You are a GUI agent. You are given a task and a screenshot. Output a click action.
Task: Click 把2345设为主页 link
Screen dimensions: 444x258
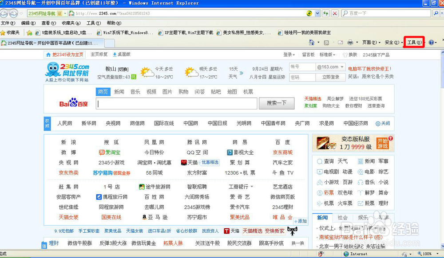click(65, 55)
